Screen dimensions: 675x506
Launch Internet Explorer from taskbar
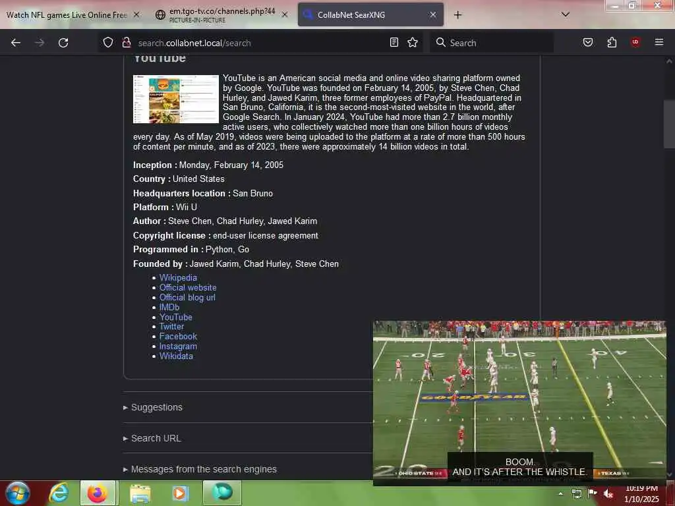tap(59, 493)
